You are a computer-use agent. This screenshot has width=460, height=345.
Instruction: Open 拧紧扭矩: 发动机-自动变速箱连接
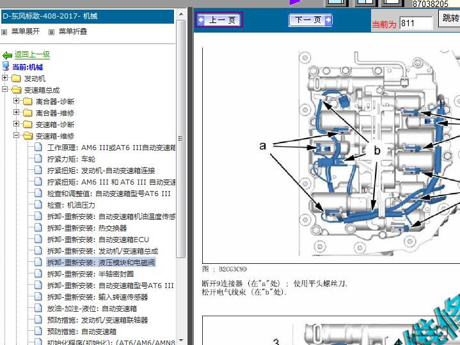pyautogui.click(x=101, y=171)
